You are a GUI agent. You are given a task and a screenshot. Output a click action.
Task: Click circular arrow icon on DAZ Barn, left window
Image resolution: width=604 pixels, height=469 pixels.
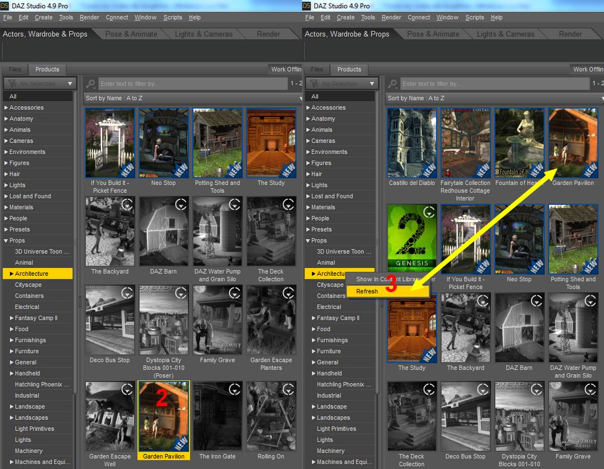(181, 205)
